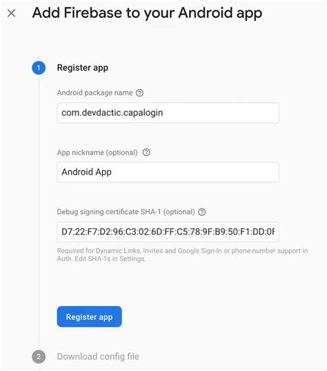Image resolution: width=327 pixels, height=371 pixels.
Task: Focus the SHA-1 certificate input field
Action: click(168, 232)
